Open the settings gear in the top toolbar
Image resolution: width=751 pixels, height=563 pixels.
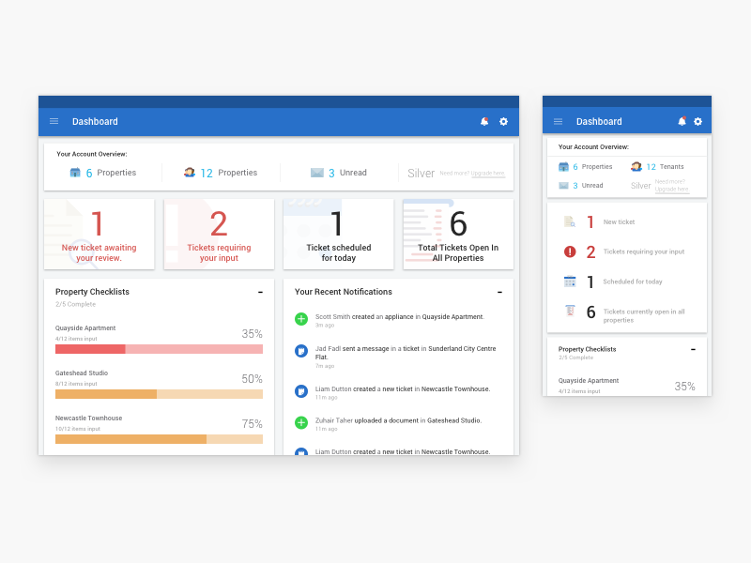[x=503, y=121]
